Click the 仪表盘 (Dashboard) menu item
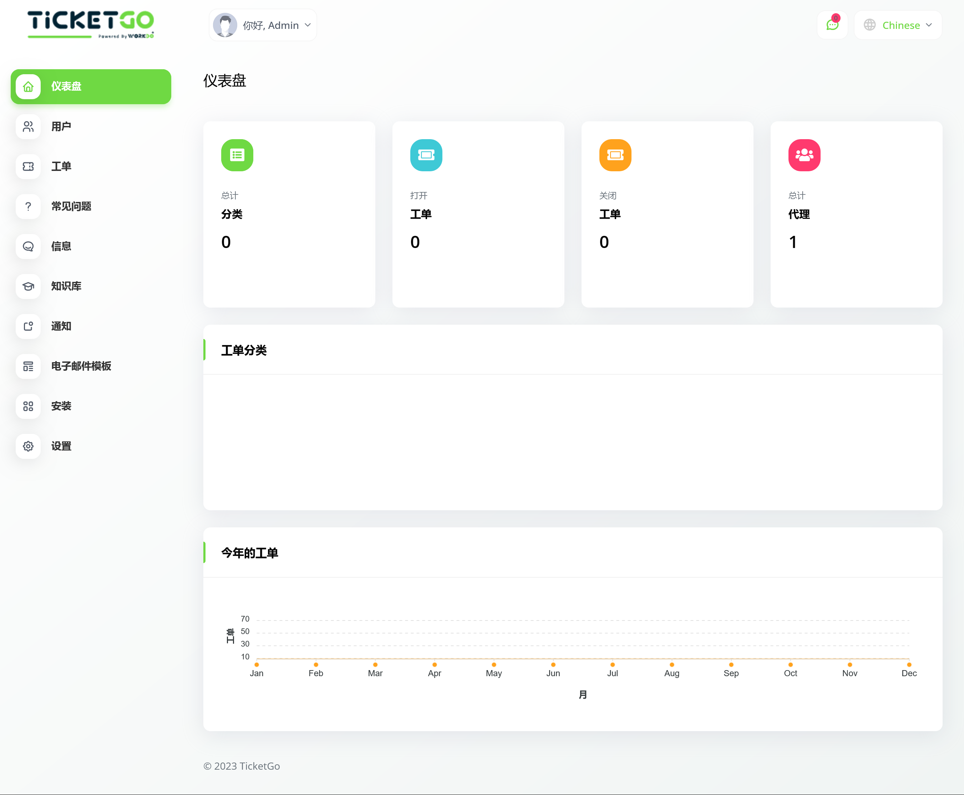 point(91,86)
